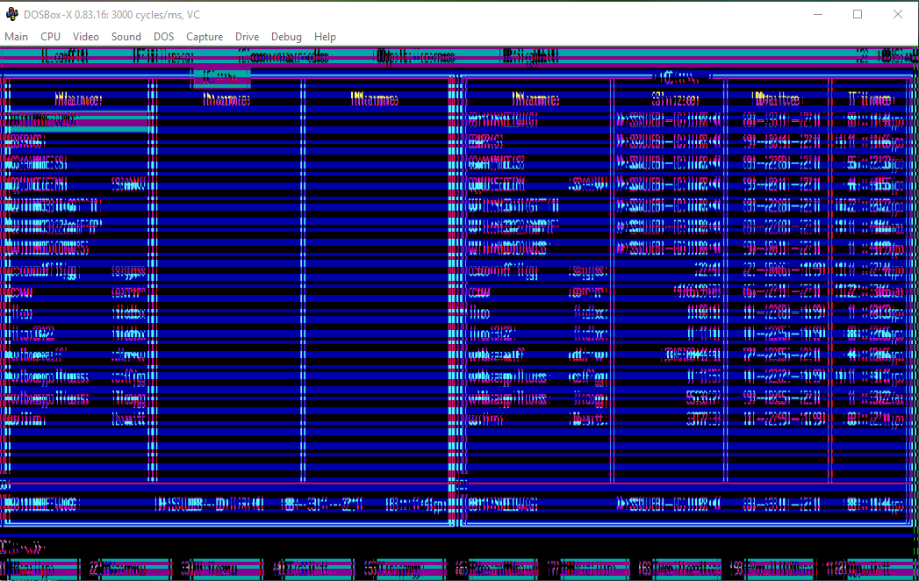Viewport: 919px width, 581px height.
Task: Open the Help menu in DOSBox-X
Action: [325, 36]
